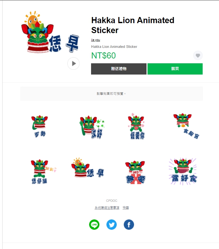Click the NT$60 price text
This screenshot has width=219, height=249.
click(x=104, y=56)
